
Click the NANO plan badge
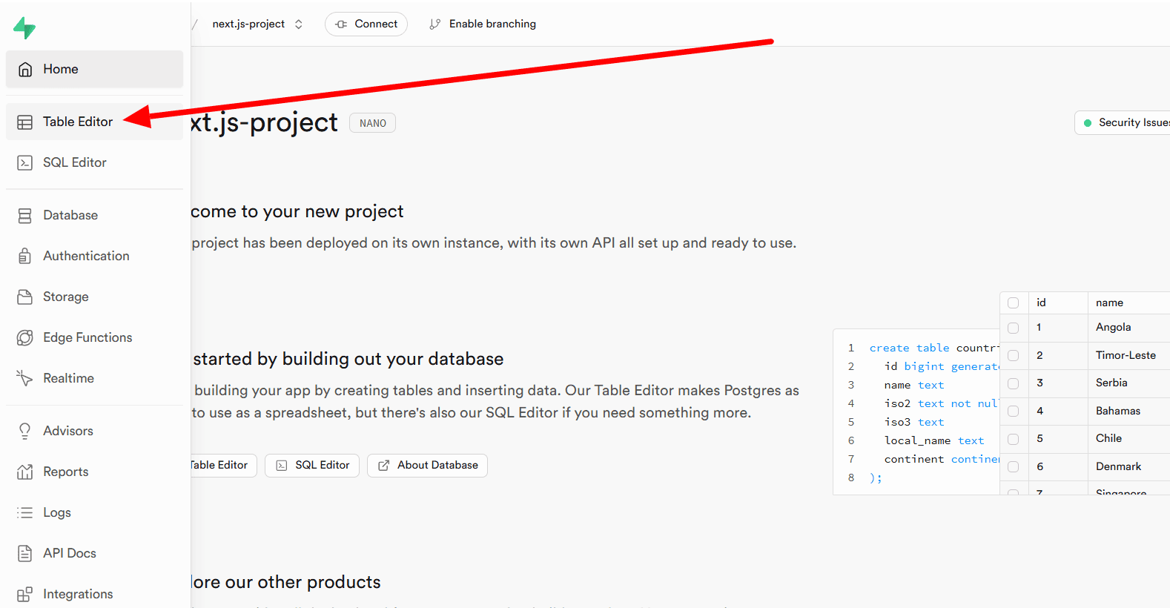pos(372,123)
